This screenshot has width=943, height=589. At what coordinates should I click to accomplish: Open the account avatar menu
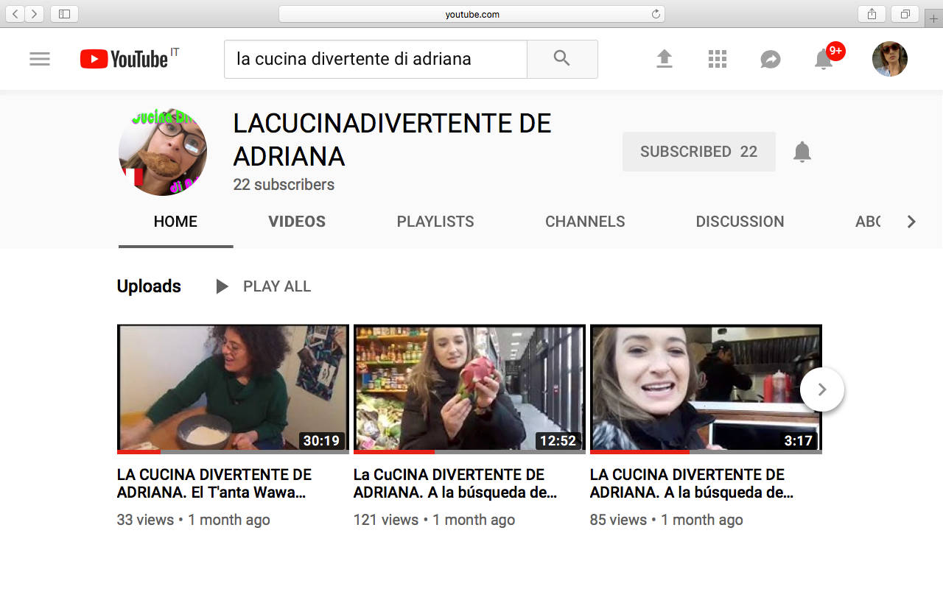(889, 59)
